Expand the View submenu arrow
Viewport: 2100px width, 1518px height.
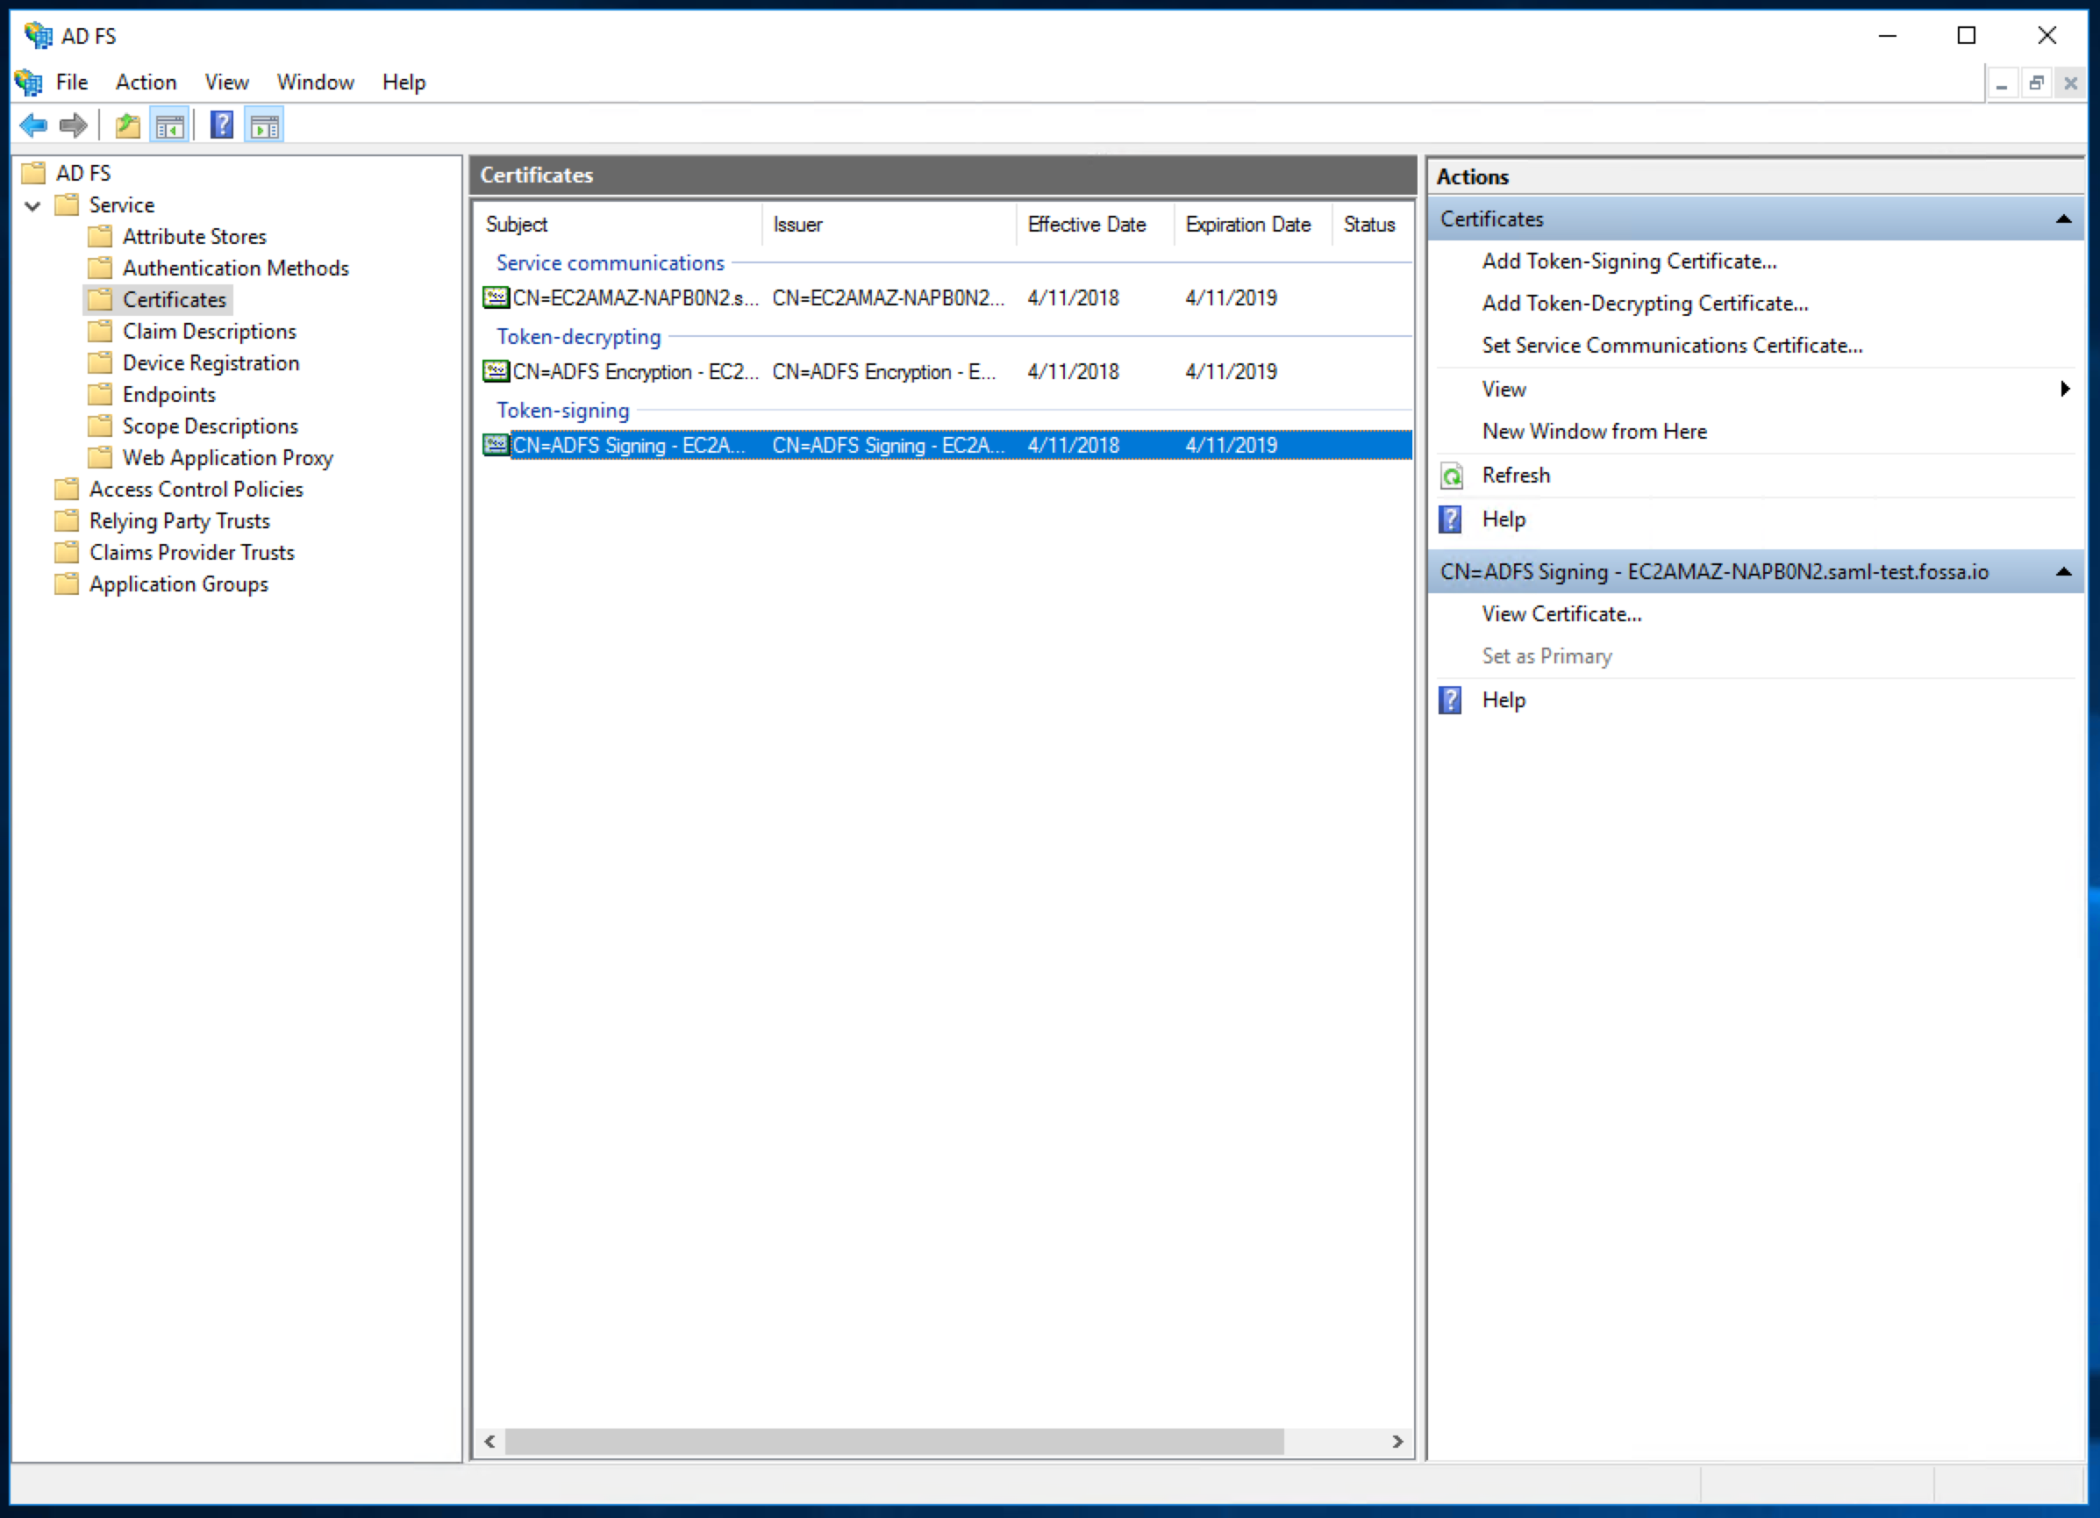[2064, 389]
